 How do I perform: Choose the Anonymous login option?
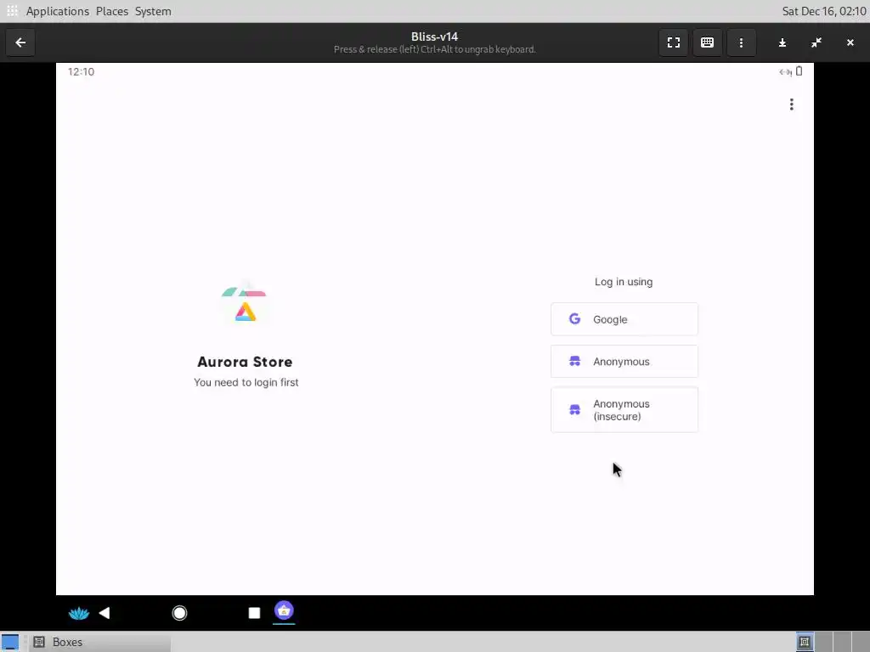[x=624, y=362]
